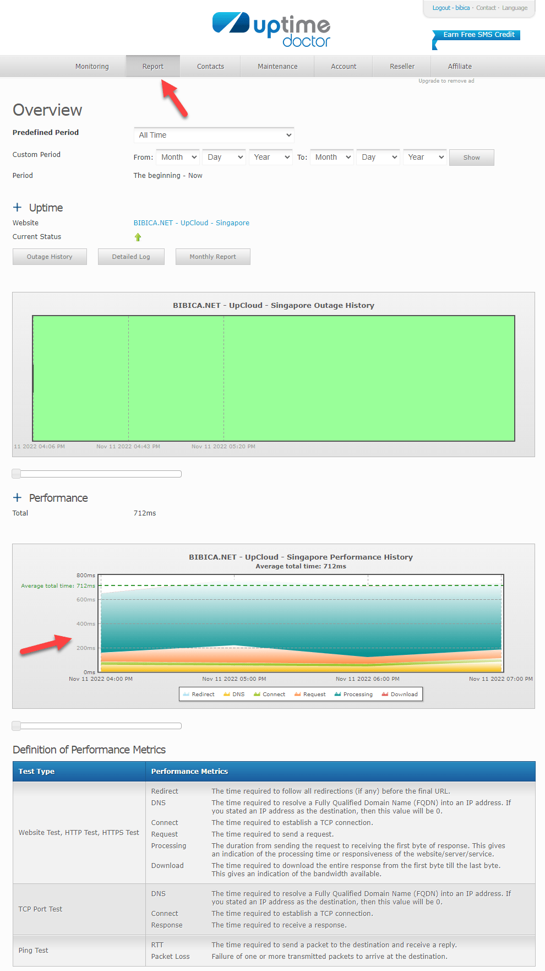The width and height of the screenshot is (545, 971).
Task: Open the Contact link in header
Action: [x=486, y=8]
